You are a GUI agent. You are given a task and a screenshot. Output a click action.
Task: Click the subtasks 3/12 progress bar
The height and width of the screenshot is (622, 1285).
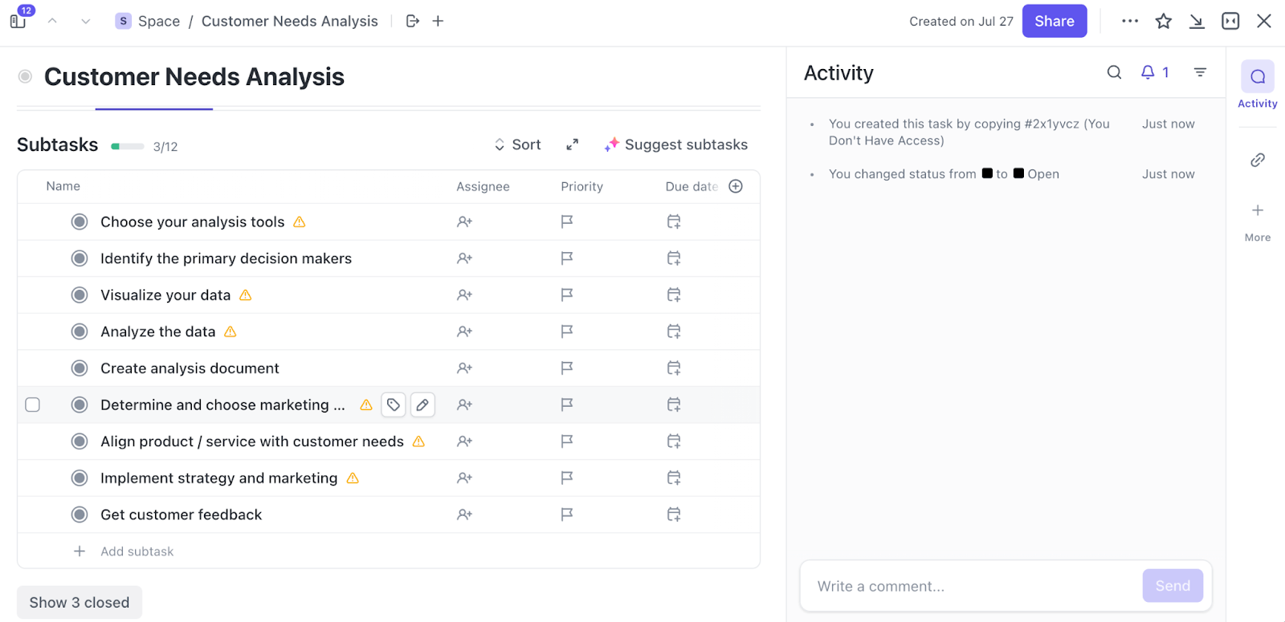point(128,146)
